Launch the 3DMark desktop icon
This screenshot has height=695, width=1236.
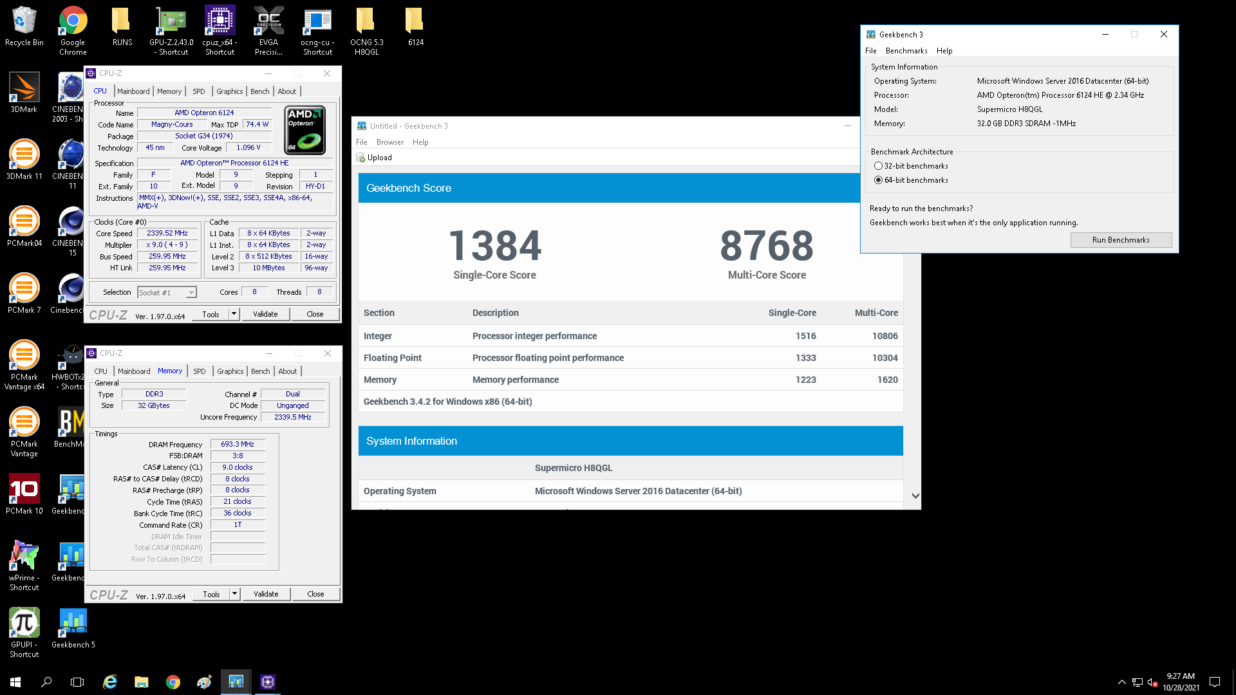(24, 93)
